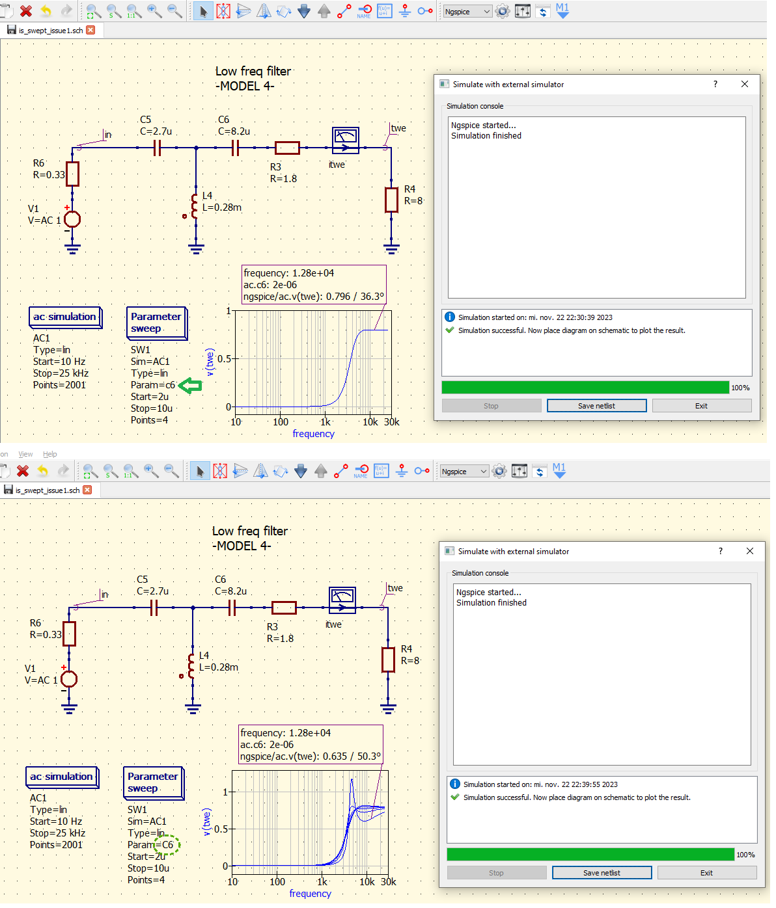Place a ground symbol from the toolbar
Screen dimensions: 776x908
[404, 11]
